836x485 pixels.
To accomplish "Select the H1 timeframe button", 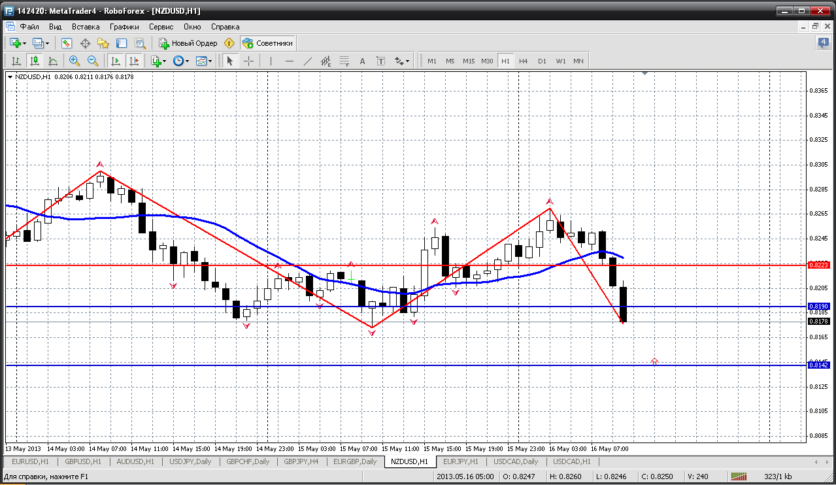I will click(x=505, y=61).
